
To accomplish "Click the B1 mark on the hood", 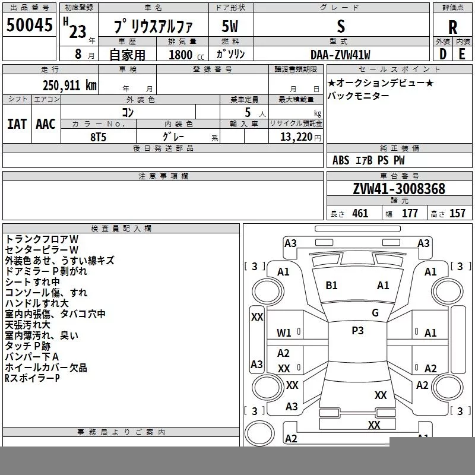I will (331, 286).
